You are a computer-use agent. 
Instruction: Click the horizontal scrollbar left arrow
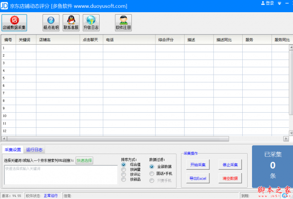point(4,139)
